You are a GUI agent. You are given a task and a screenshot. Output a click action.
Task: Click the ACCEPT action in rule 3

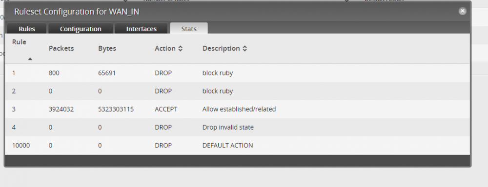click(166, 109)
